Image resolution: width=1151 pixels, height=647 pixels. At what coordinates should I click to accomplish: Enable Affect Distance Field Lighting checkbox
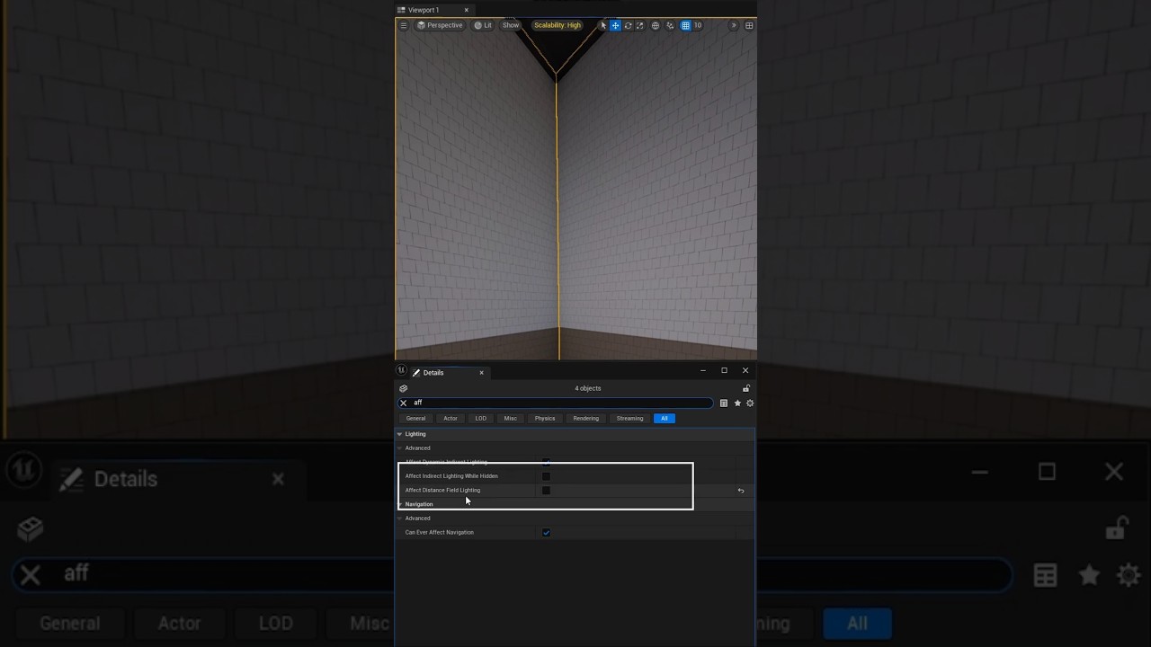click(546, 491)
